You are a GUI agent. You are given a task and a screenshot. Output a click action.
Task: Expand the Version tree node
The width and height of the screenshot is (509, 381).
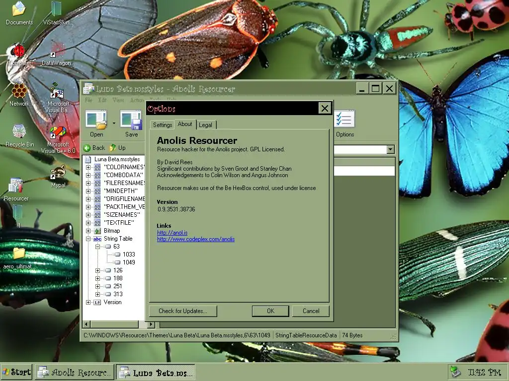tap(88, 302)
